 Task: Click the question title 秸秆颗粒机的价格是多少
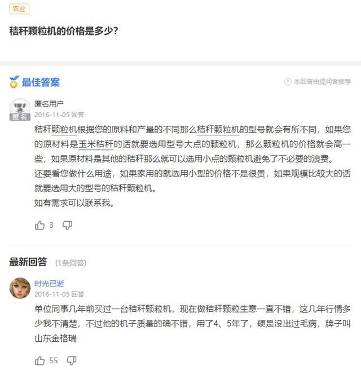click(64, 31)
